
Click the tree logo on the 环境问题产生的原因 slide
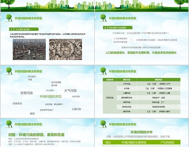[103, 18]
